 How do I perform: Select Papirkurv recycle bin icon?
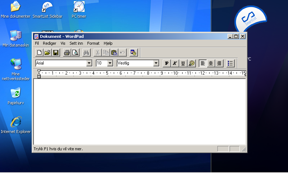15,96
